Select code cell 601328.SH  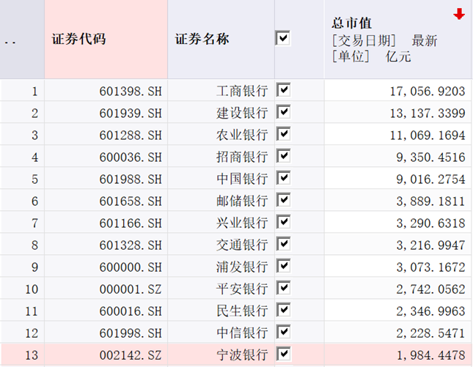coord(106,245)
